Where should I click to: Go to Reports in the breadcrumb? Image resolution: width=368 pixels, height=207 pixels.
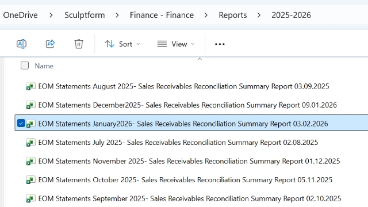click(232, 15)
